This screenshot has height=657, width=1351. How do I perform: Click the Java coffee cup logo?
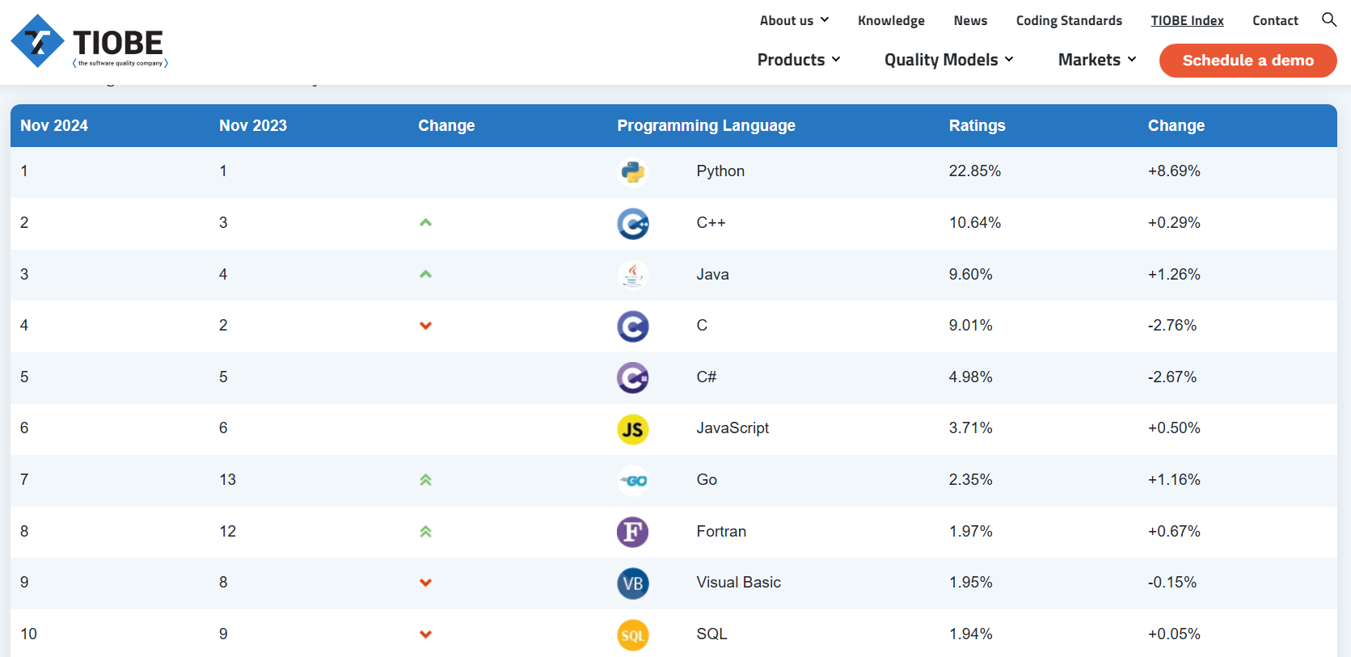(633, 275)
